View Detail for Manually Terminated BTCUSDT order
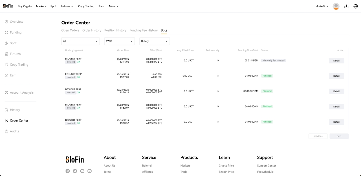The image size is (361, 176). tap(336, 61)
